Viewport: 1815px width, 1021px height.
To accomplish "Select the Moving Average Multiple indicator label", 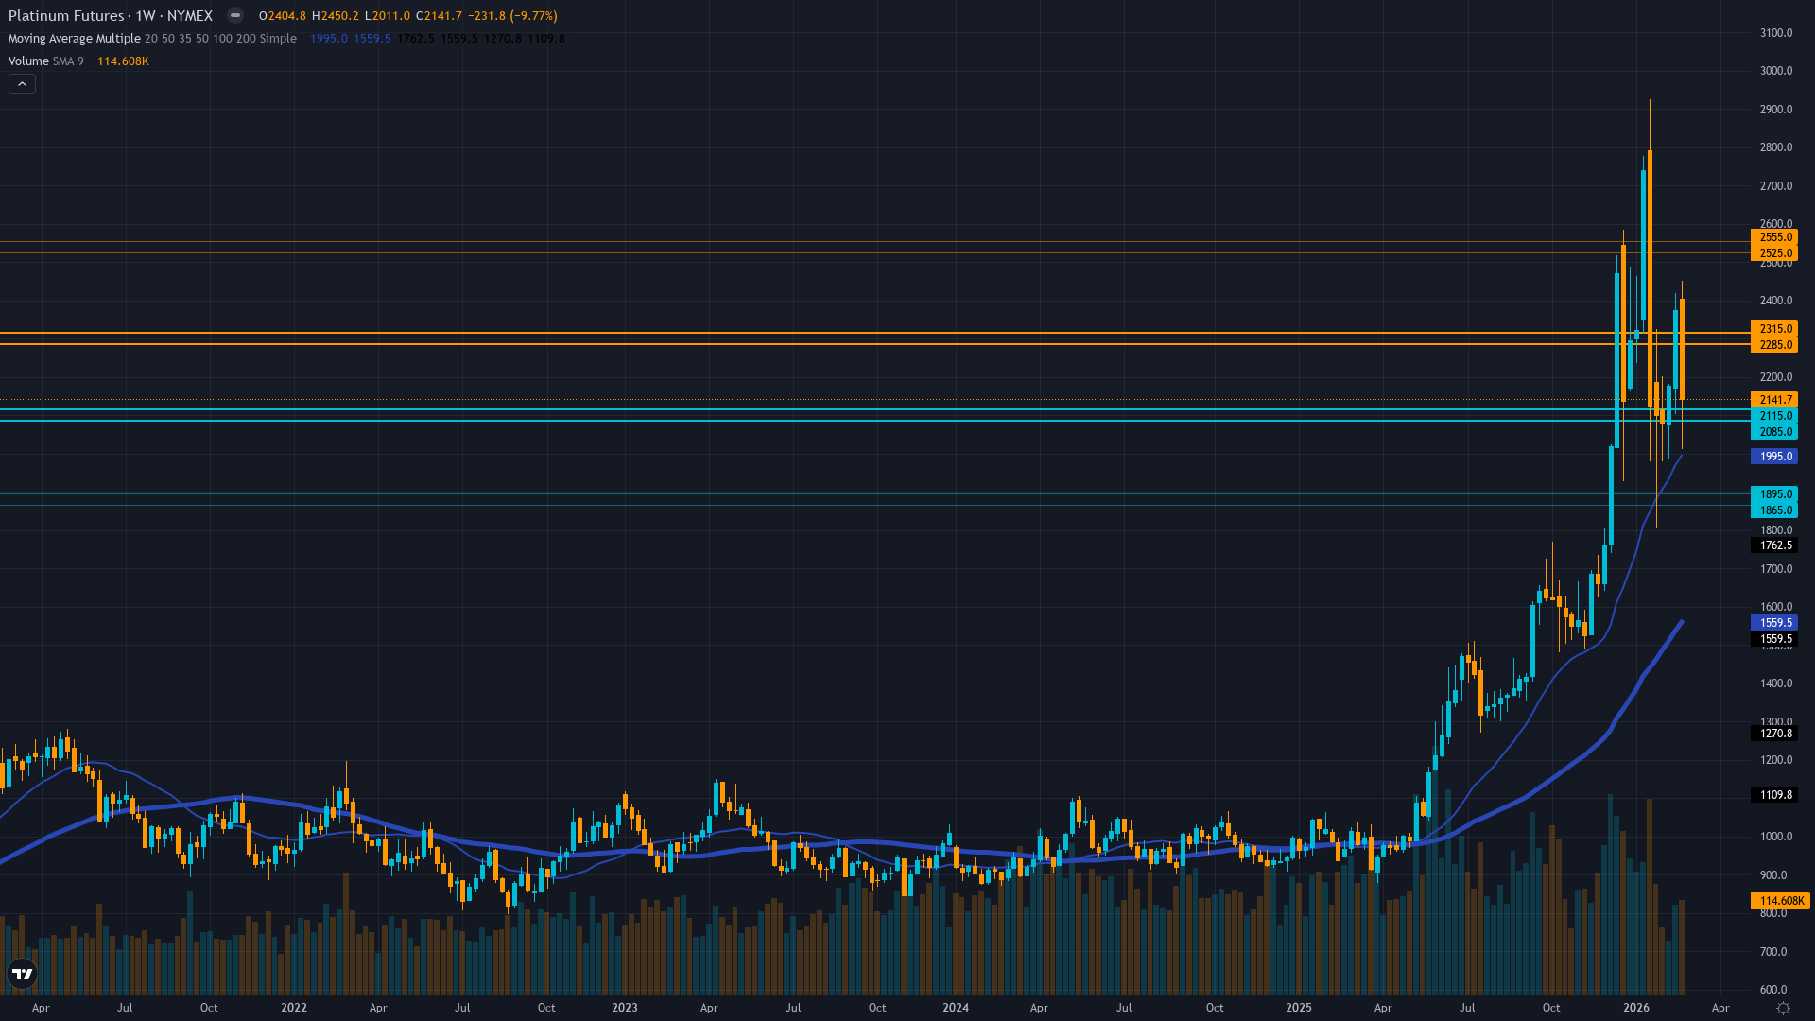I will (74, 39).
